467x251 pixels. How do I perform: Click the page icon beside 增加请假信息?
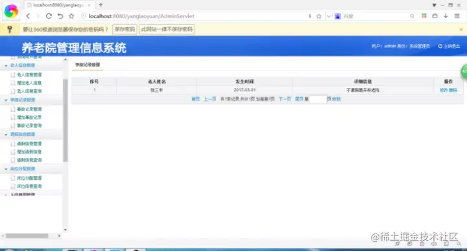(13, 152)
